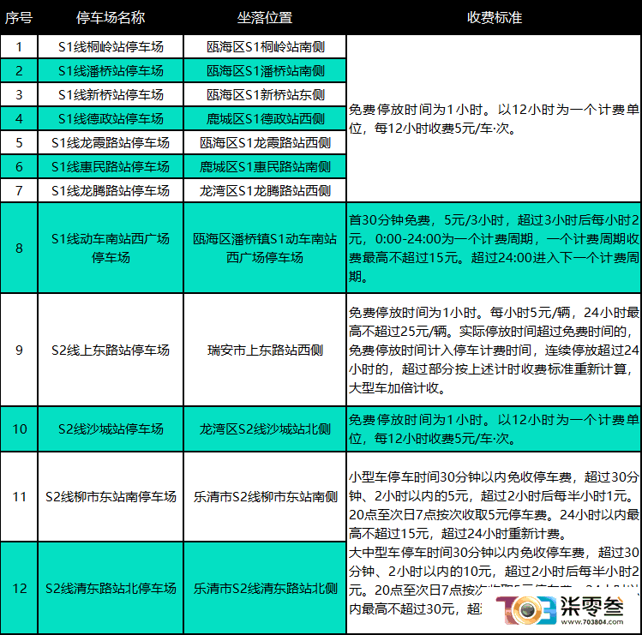Select the 龙湾区S1龙腾路站西侧 cell
Screen dimensions: 642x635
tap(265, 191)
